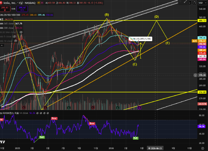Image resolution: width=208 pixels, height=151 pixels.
Task: Click the cyan 399.46 price-axis label
Action: [x=202, y=38]
